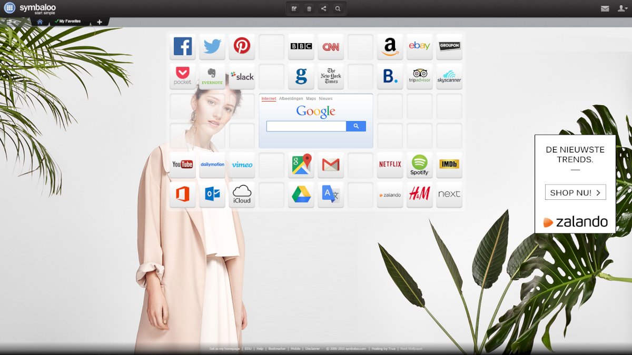Open the Outlook tile
Viewport: 632px width, 355px height.
pos(212,195)
